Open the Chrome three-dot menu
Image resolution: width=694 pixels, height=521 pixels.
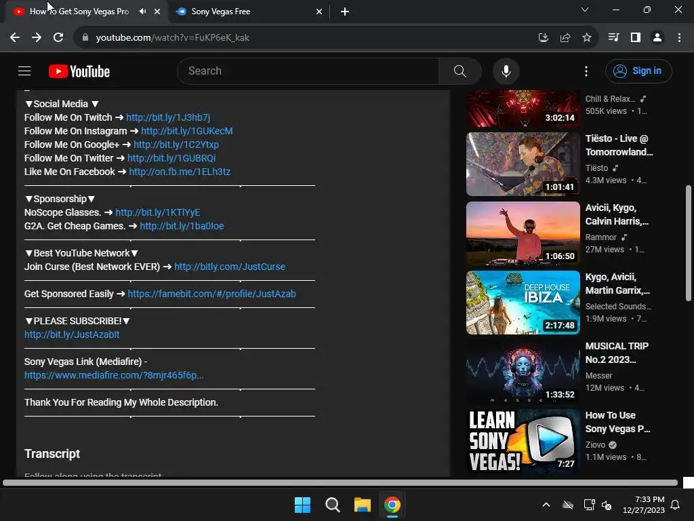tap(679, 38)
